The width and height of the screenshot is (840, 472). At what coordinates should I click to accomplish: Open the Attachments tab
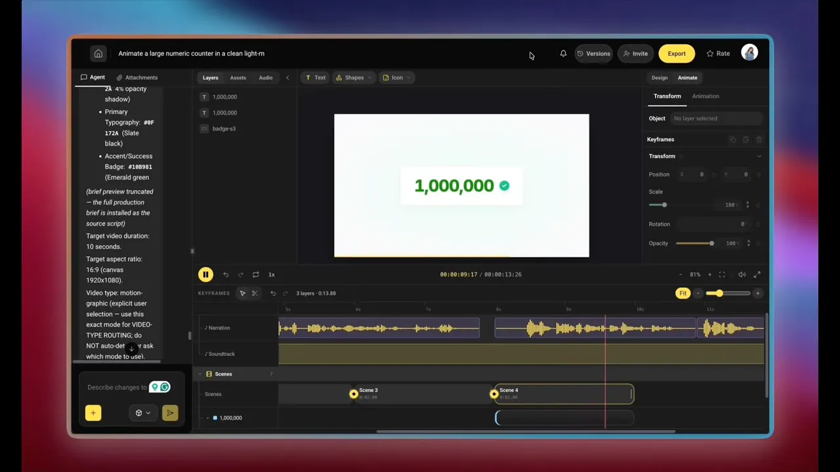137,77
